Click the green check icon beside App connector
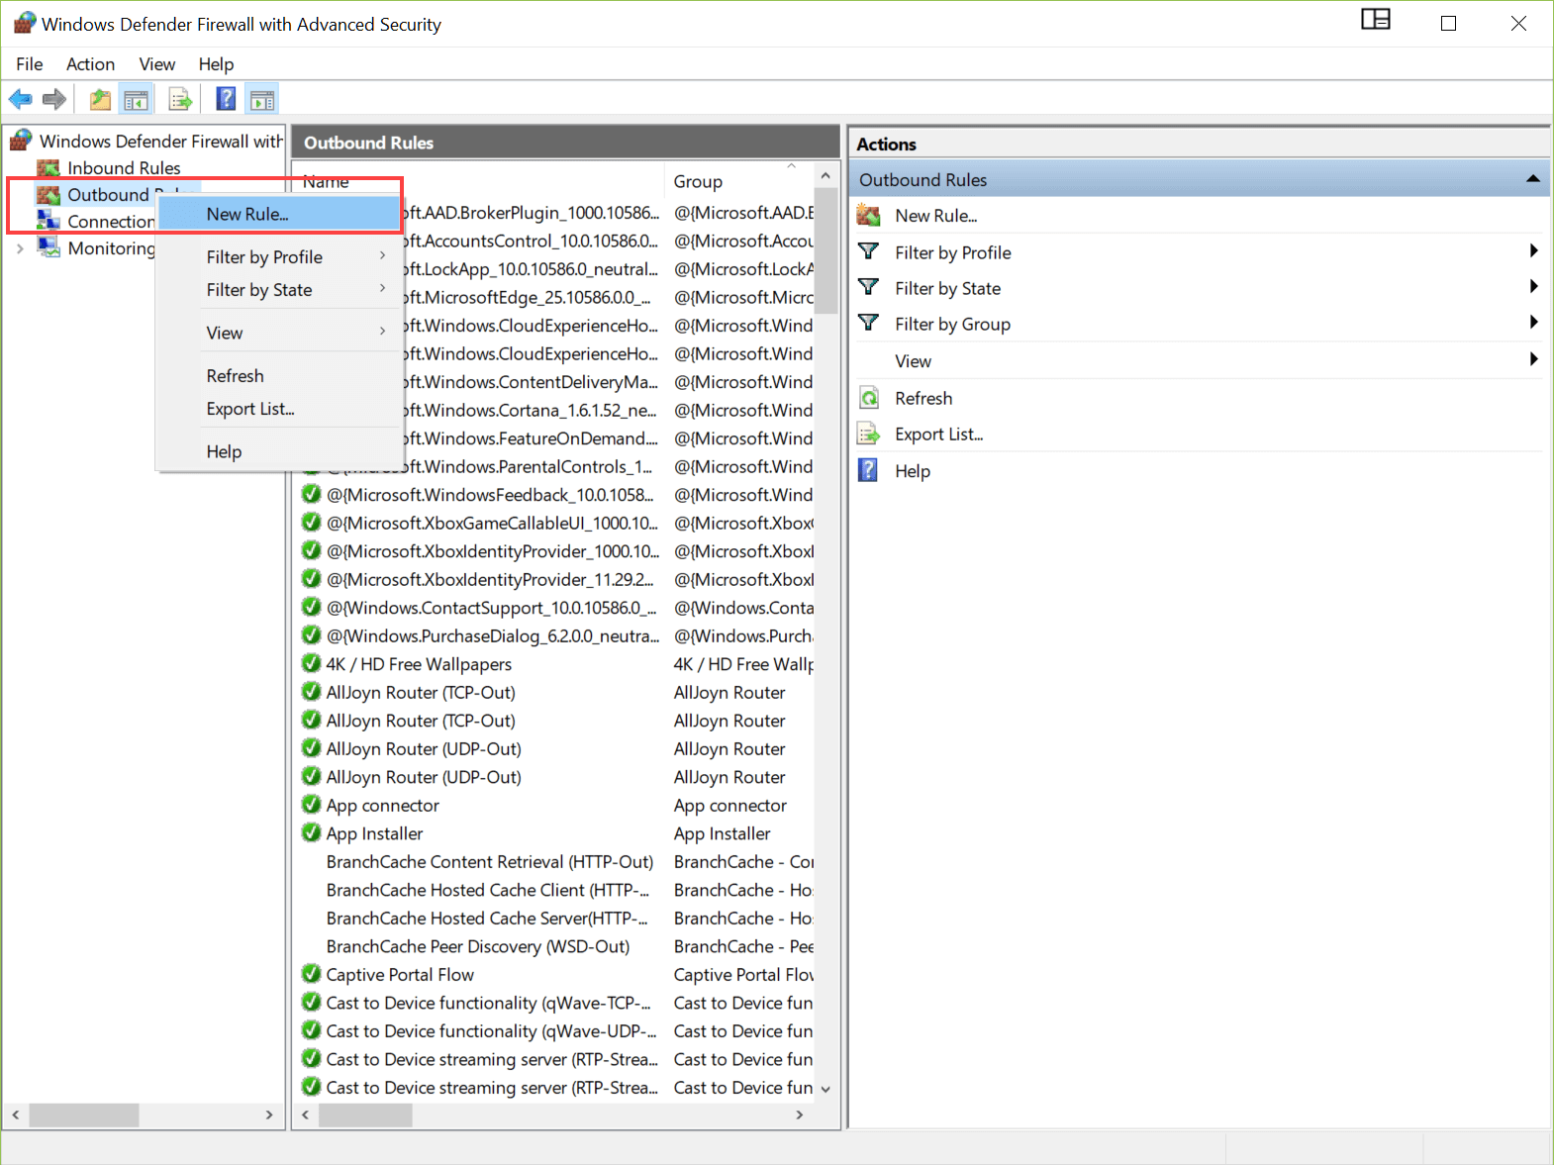Viewport: 1554px width, 1165px height. [x=311, y=805]
